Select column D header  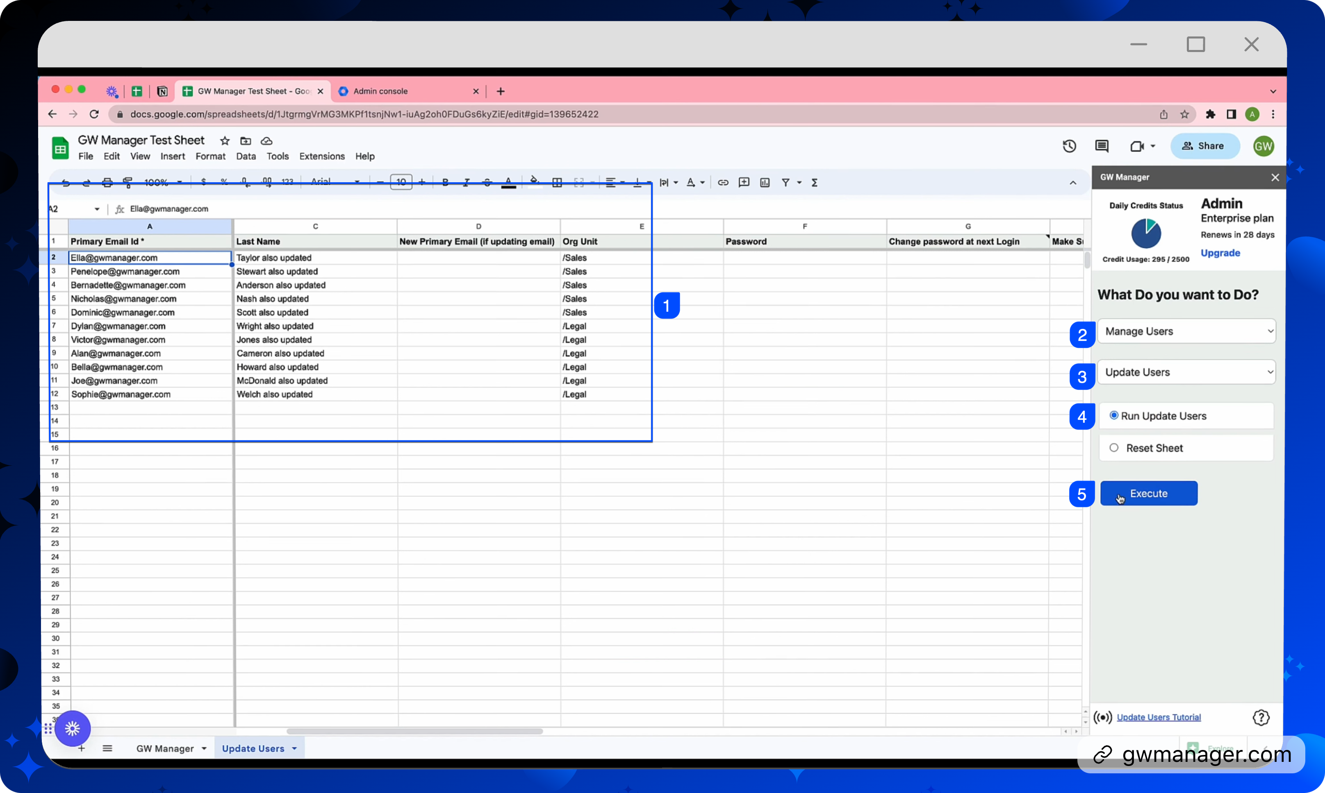click(x=478, y=227)
